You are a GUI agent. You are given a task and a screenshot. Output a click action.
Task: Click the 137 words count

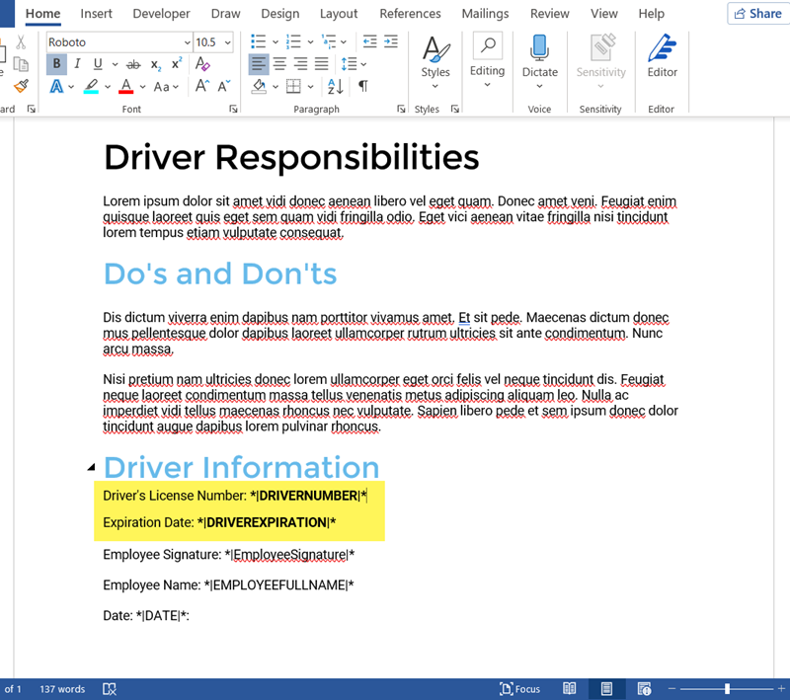pyautogui.click(x=62, y=689)
